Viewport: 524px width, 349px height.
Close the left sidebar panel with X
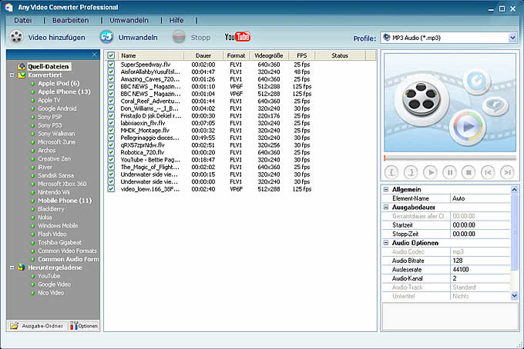point(95,55)
